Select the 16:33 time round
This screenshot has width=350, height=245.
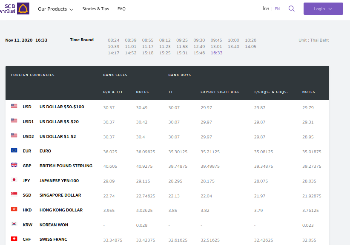tap(216, 53)
